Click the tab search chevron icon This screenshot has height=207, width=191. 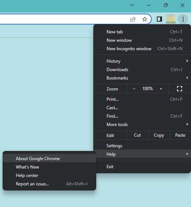click(x=132, y=5)
